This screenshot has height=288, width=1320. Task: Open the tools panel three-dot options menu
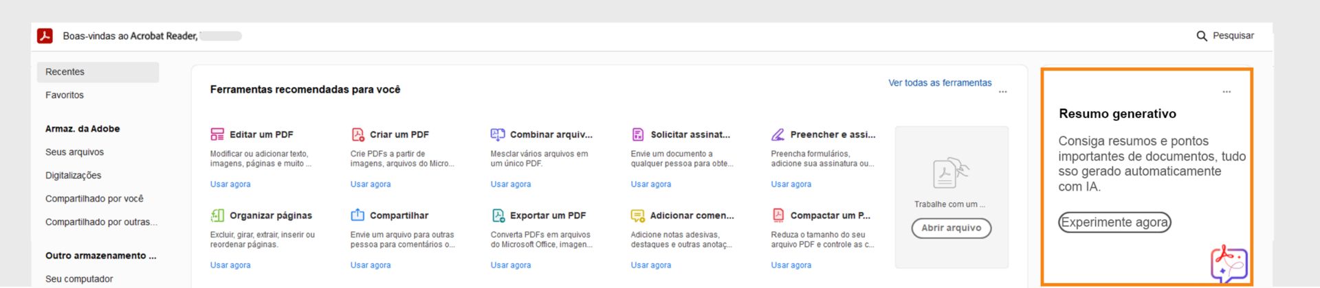coord(1003,92)
